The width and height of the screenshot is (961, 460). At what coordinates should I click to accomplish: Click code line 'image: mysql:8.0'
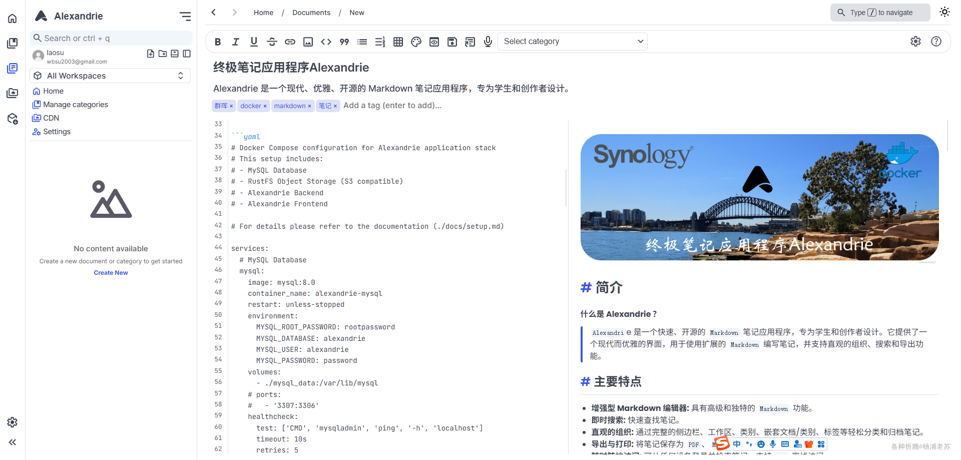coord(281,282)
